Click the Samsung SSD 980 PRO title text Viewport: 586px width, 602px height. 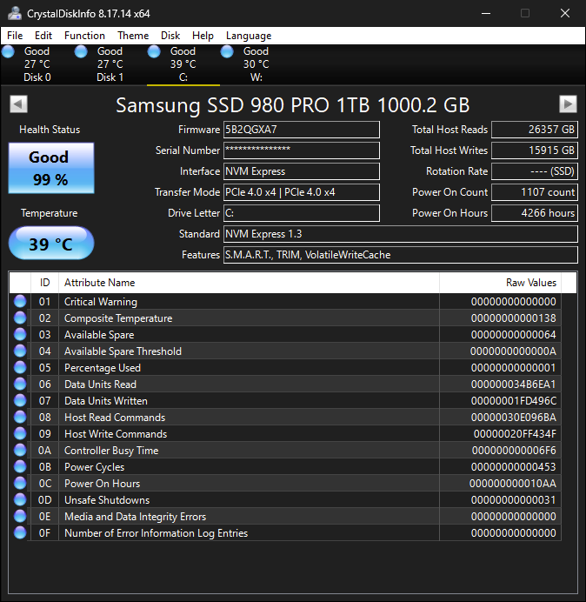[x=292, y=104]
